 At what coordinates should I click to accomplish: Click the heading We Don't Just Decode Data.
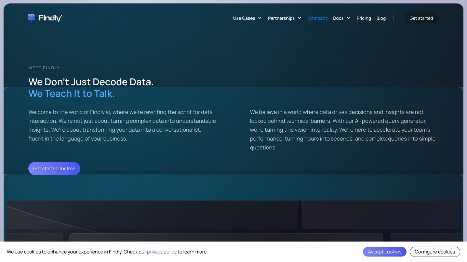pos(91,82)
